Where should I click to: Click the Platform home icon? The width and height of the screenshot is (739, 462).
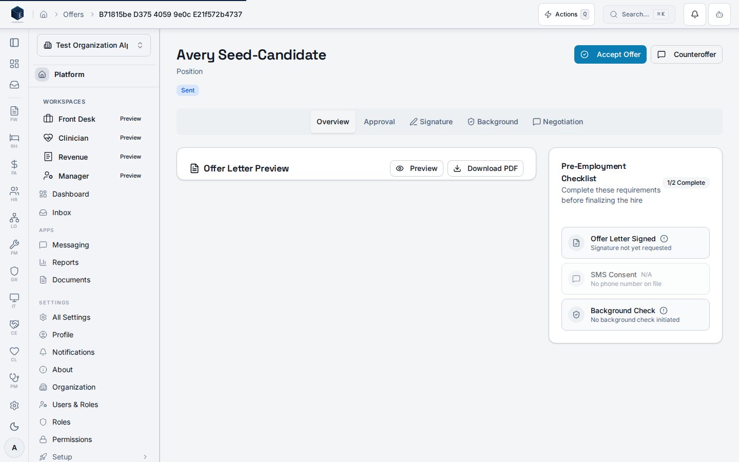pyautogui.click(x=42, y=74)
